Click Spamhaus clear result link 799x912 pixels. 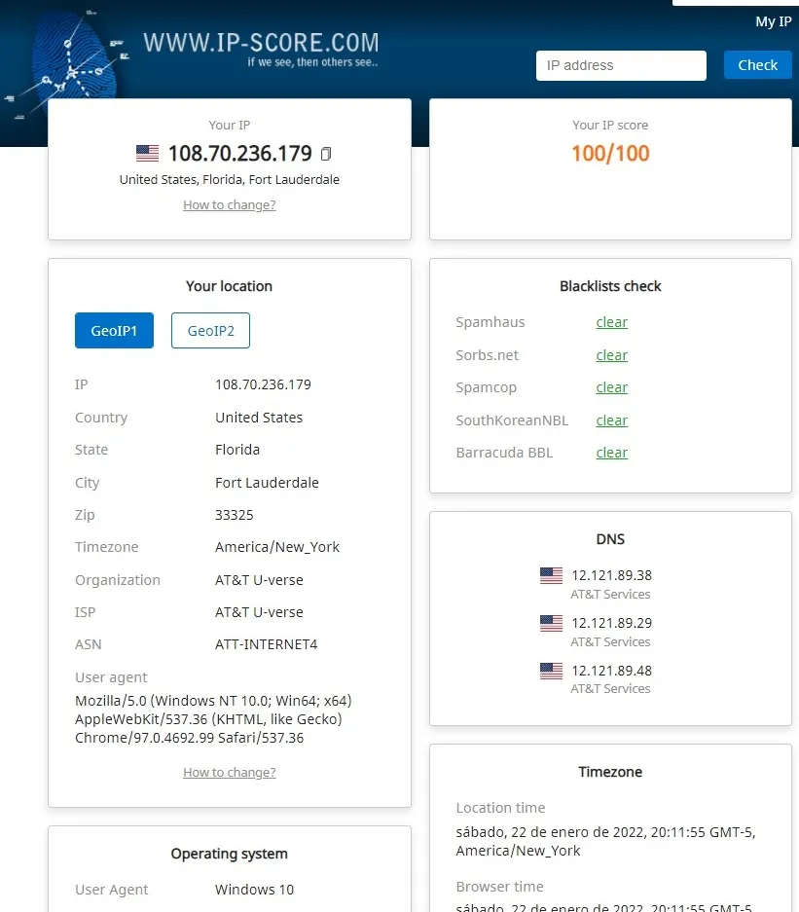coord(612,322)
